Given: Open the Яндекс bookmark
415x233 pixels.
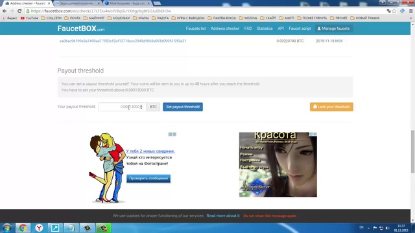Looking at the screenshot, I should 10,18.
